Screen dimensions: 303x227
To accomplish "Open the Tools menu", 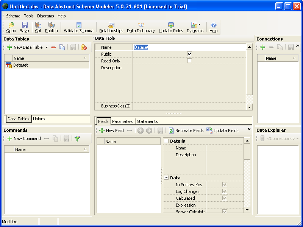I will point(29,16).
